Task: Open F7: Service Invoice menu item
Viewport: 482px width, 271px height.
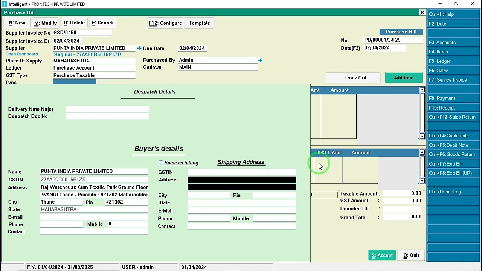Action: [x=453, y=80]
